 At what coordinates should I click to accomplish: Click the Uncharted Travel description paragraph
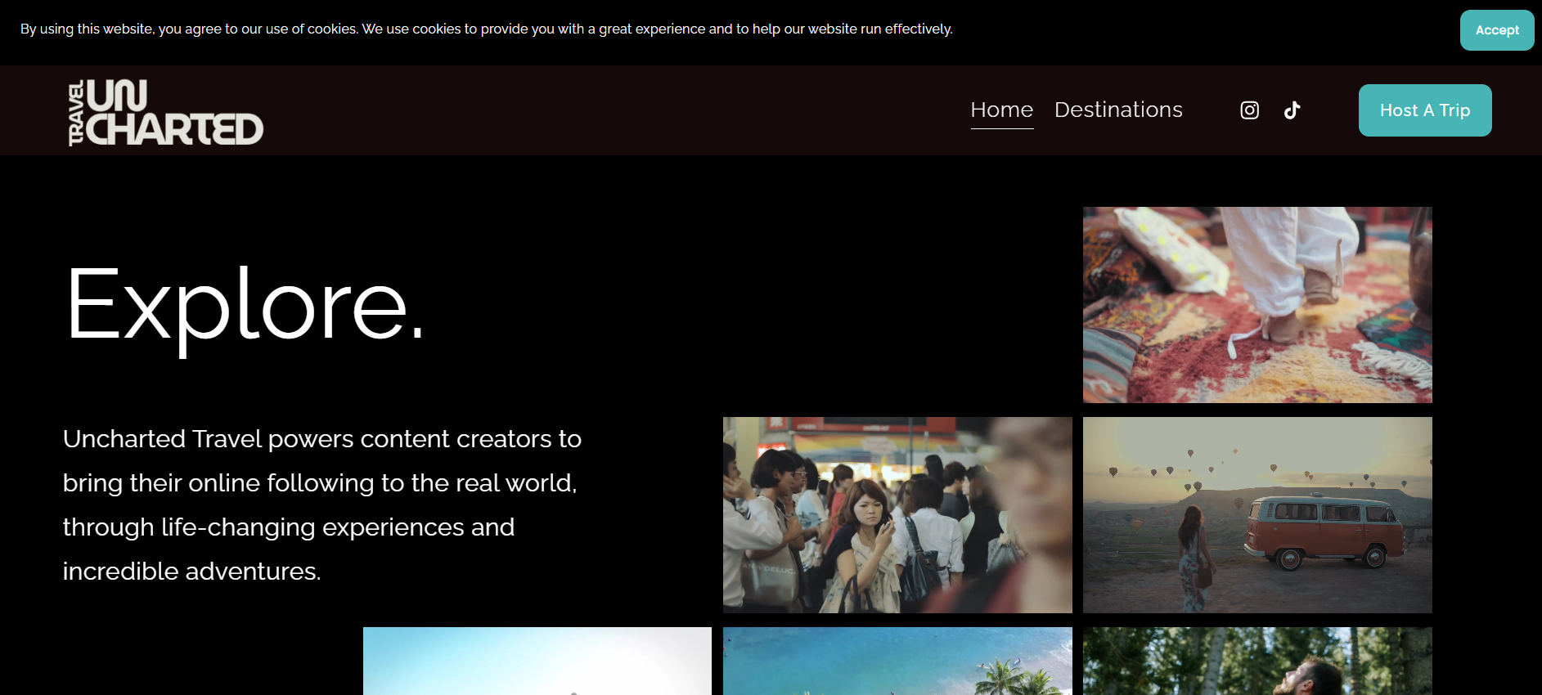pyautogui.click(x=321, y=504)
